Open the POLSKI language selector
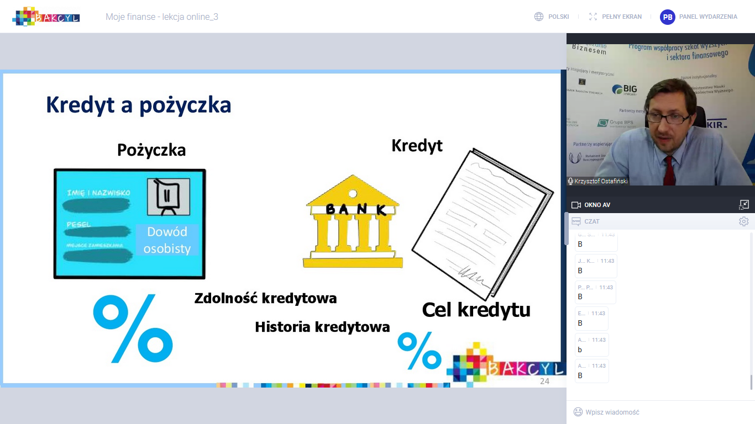755x424 pixels. tap(558, 17)
